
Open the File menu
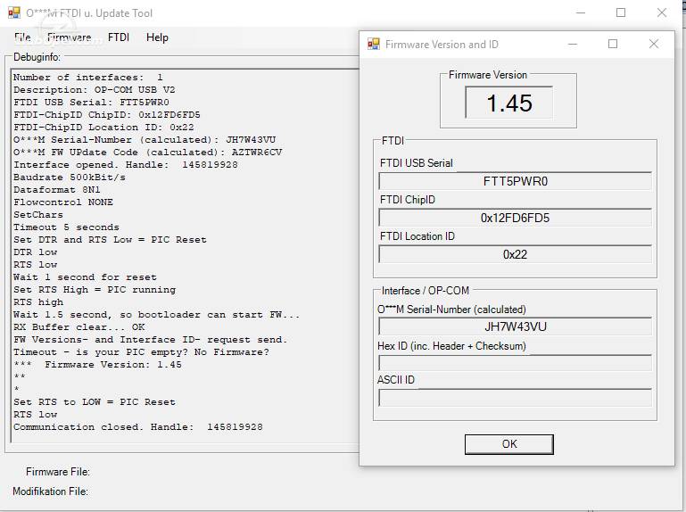22,37
